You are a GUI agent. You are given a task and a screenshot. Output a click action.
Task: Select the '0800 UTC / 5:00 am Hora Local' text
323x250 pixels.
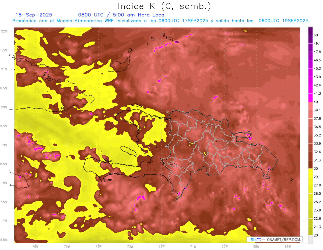(x=122, y=15)
